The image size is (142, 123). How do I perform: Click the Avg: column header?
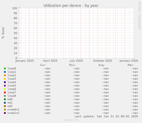(102, 65)
